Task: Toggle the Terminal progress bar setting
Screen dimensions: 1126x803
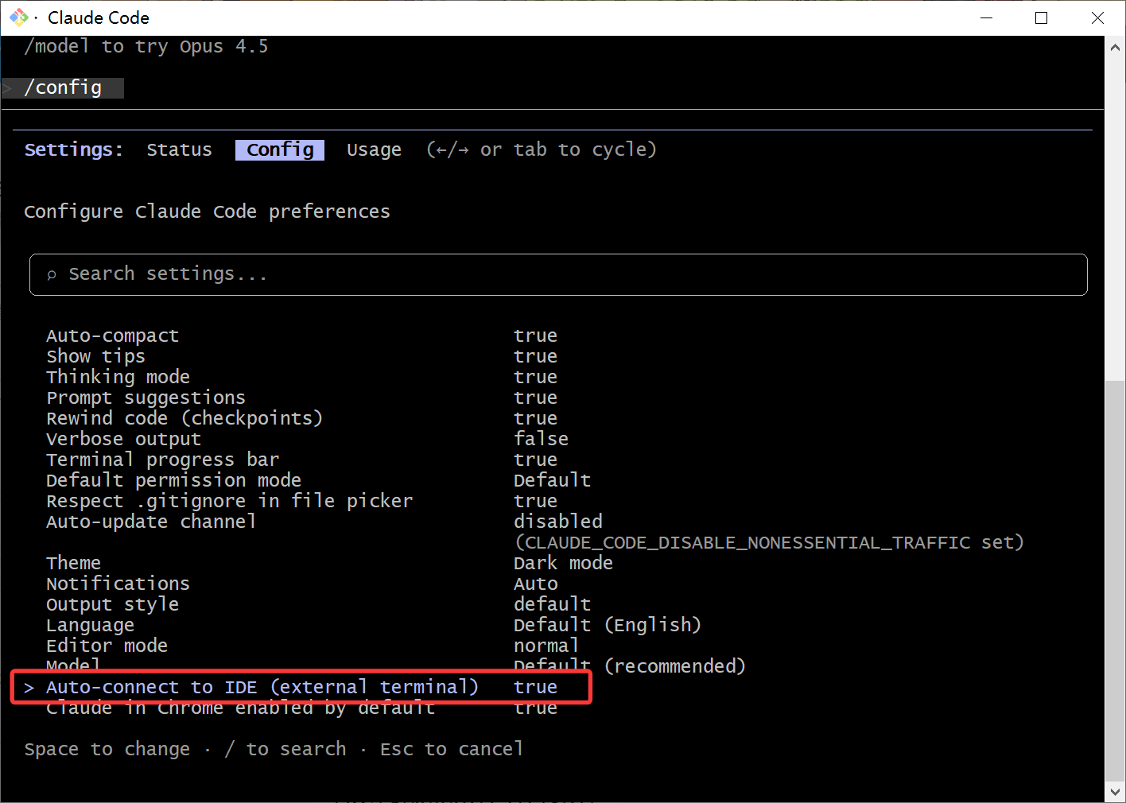Action: coord(301,460)
